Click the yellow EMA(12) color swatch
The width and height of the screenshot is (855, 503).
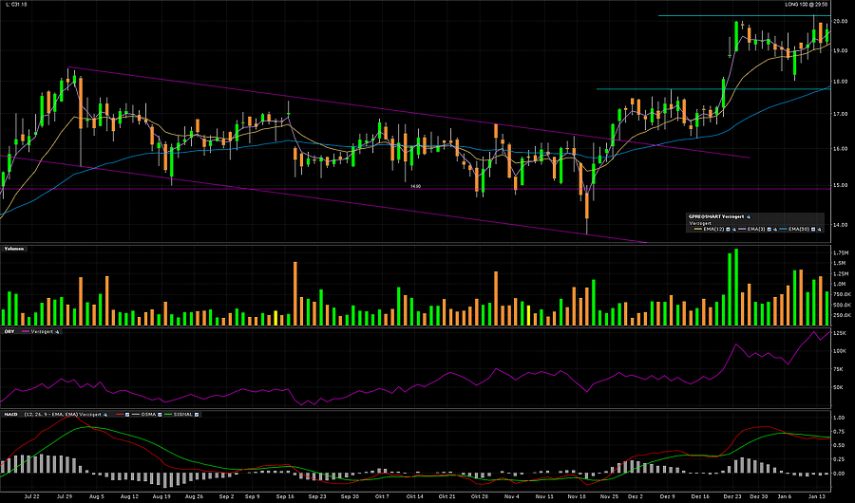click(x=698, y=229)
